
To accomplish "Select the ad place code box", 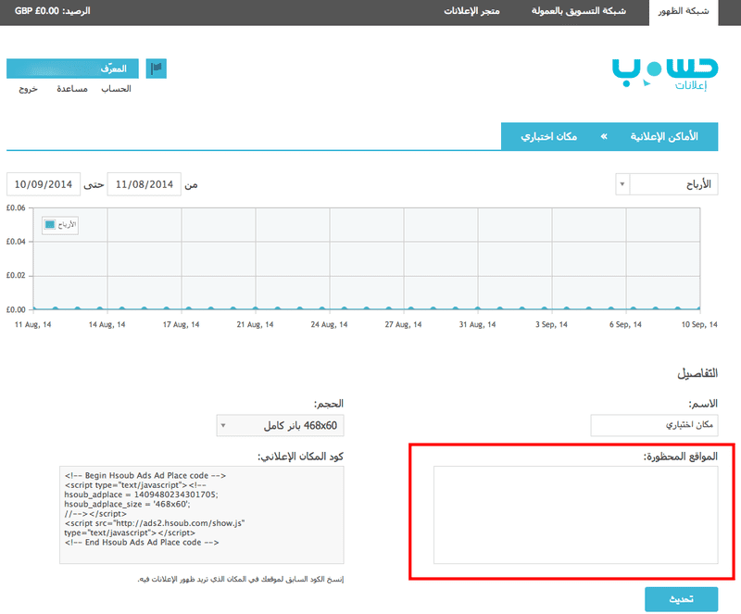I will [x=202, y=515].
